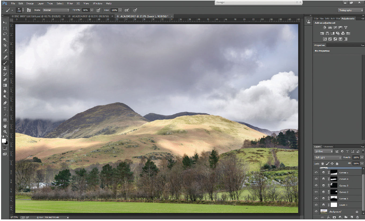Select the Move tool
Viewport: 365px width, 221px height.
(5, 22)
